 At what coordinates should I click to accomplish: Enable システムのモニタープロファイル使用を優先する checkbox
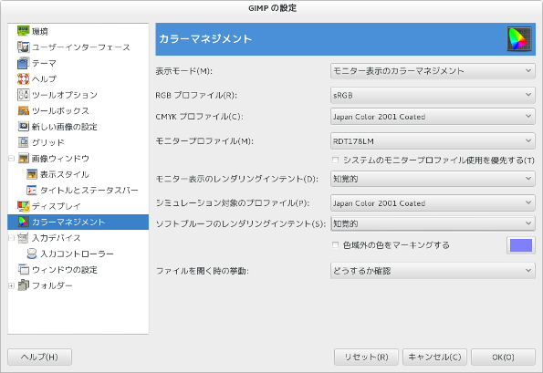335,160
